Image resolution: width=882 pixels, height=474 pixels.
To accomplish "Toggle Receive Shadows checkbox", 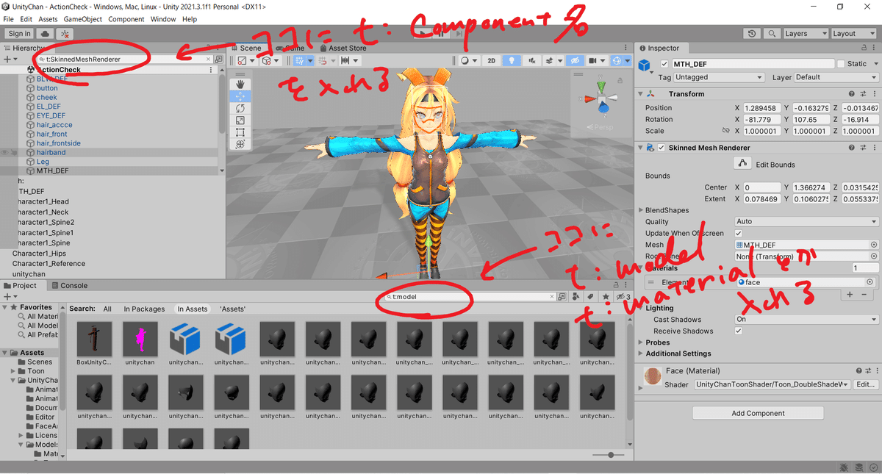I will [x=739, y=331].
